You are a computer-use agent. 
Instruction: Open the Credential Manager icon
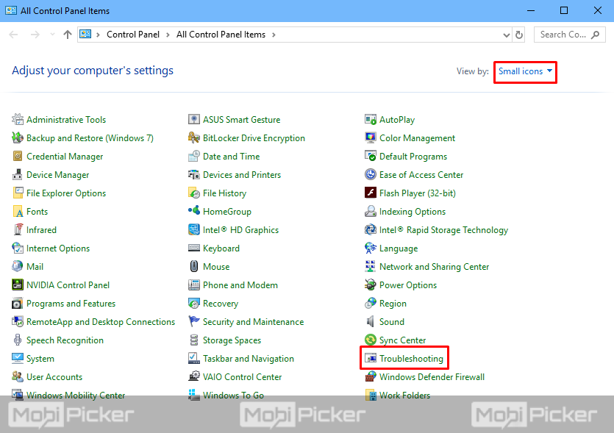pos(18,156)
